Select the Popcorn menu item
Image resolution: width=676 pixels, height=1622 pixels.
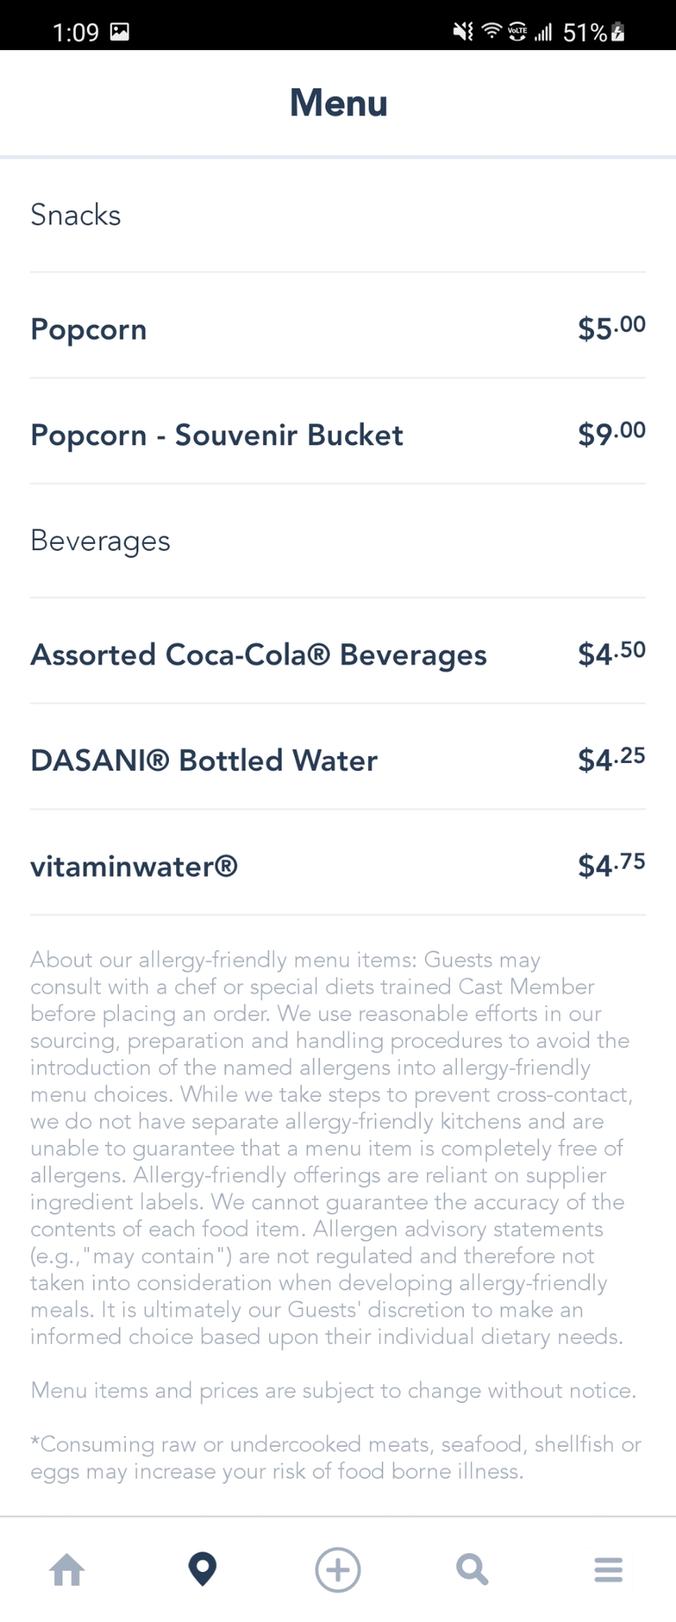point(89,329)
